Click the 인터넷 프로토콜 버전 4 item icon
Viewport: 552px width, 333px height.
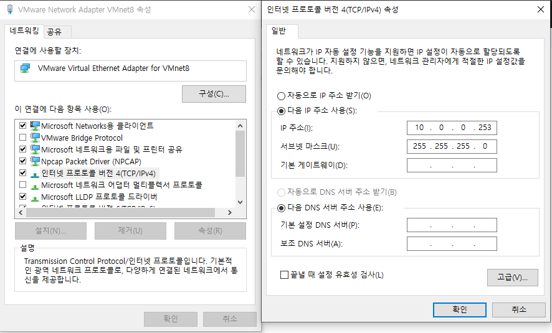coord(35,174)
